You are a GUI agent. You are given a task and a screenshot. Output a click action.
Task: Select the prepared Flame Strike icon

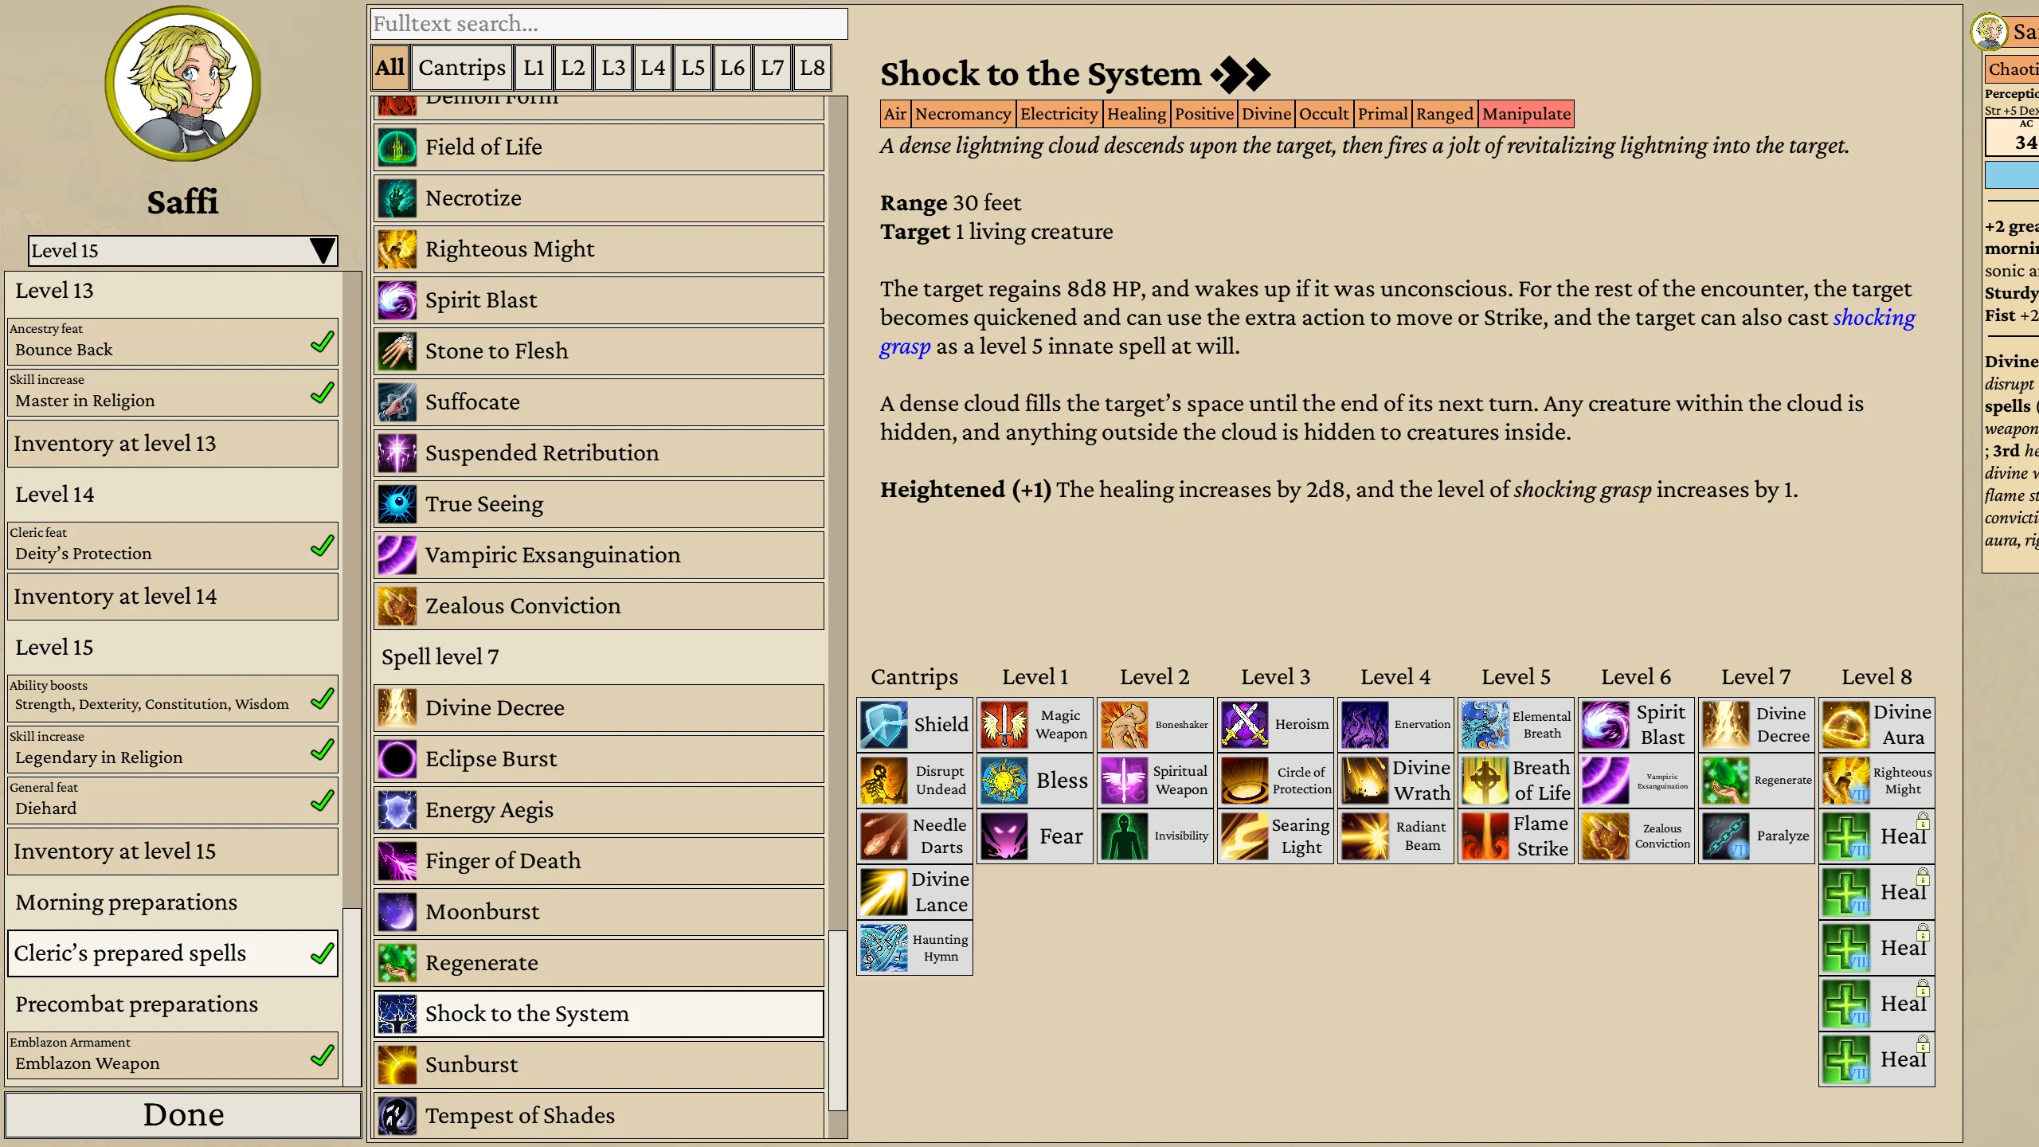click(1485, 836)
